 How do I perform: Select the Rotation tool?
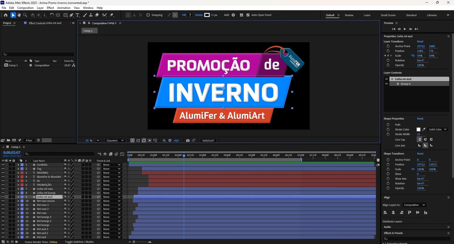[x=52, y=15]
